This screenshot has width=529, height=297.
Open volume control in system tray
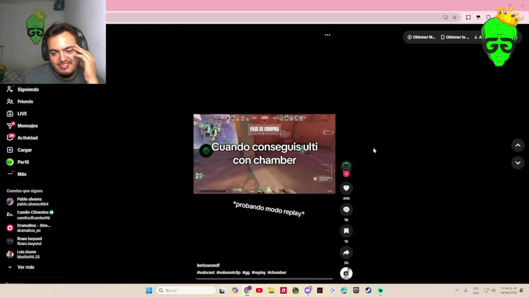pos(493,290)
